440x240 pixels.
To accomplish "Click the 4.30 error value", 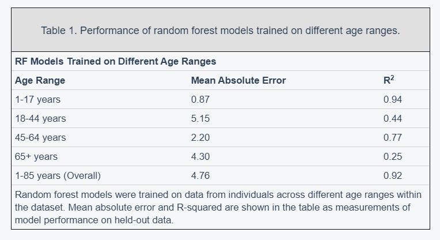I will (200, 156).
